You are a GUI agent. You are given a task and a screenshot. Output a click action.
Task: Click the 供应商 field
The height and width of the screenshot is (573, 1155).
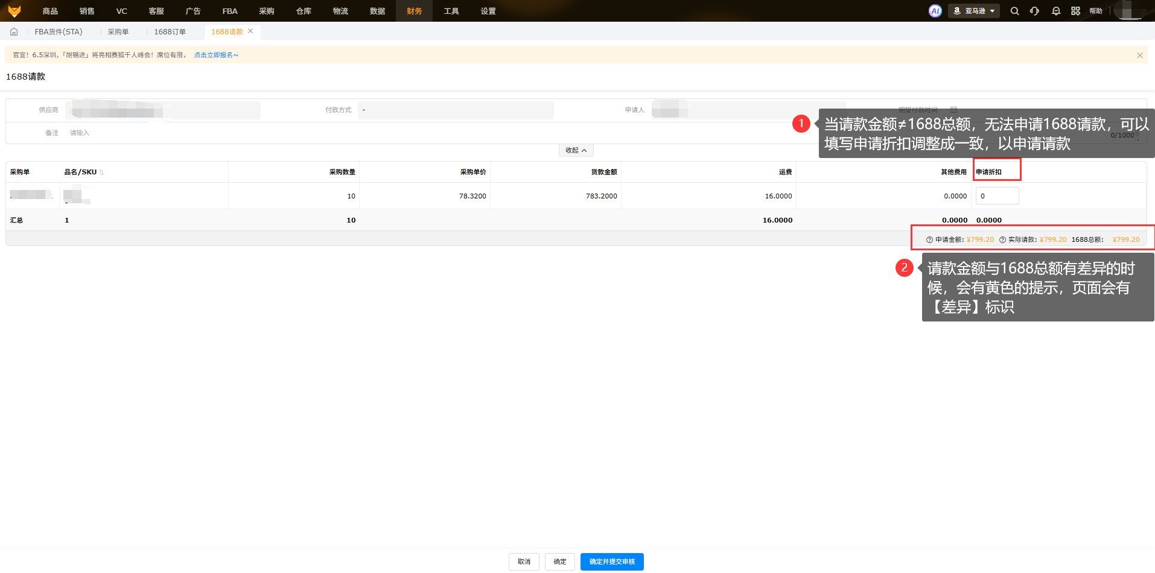click(x=163, y=110)
